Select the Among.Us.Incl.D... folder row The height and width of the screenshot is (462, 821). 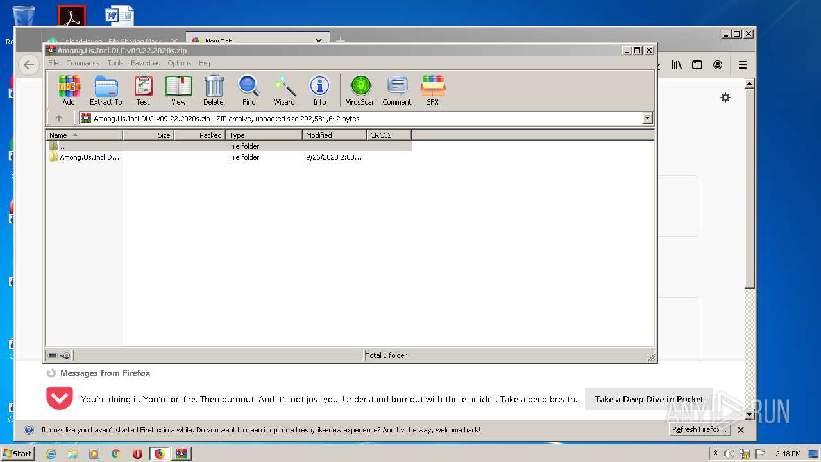tap(228, 157)
